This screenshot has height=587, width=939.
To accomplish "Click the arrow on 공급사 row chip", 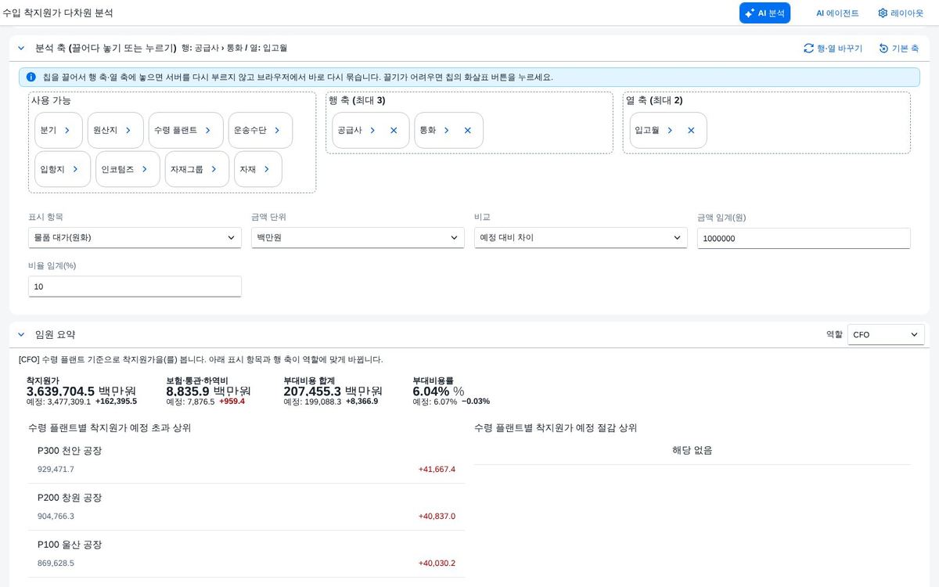I will click(372, 131).
